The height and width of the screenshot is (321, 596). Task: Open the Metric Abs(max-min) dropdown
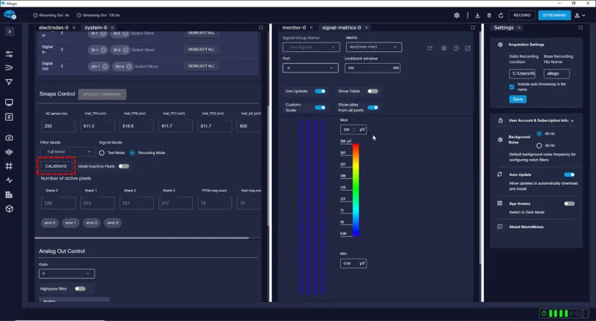click(373, 47)
